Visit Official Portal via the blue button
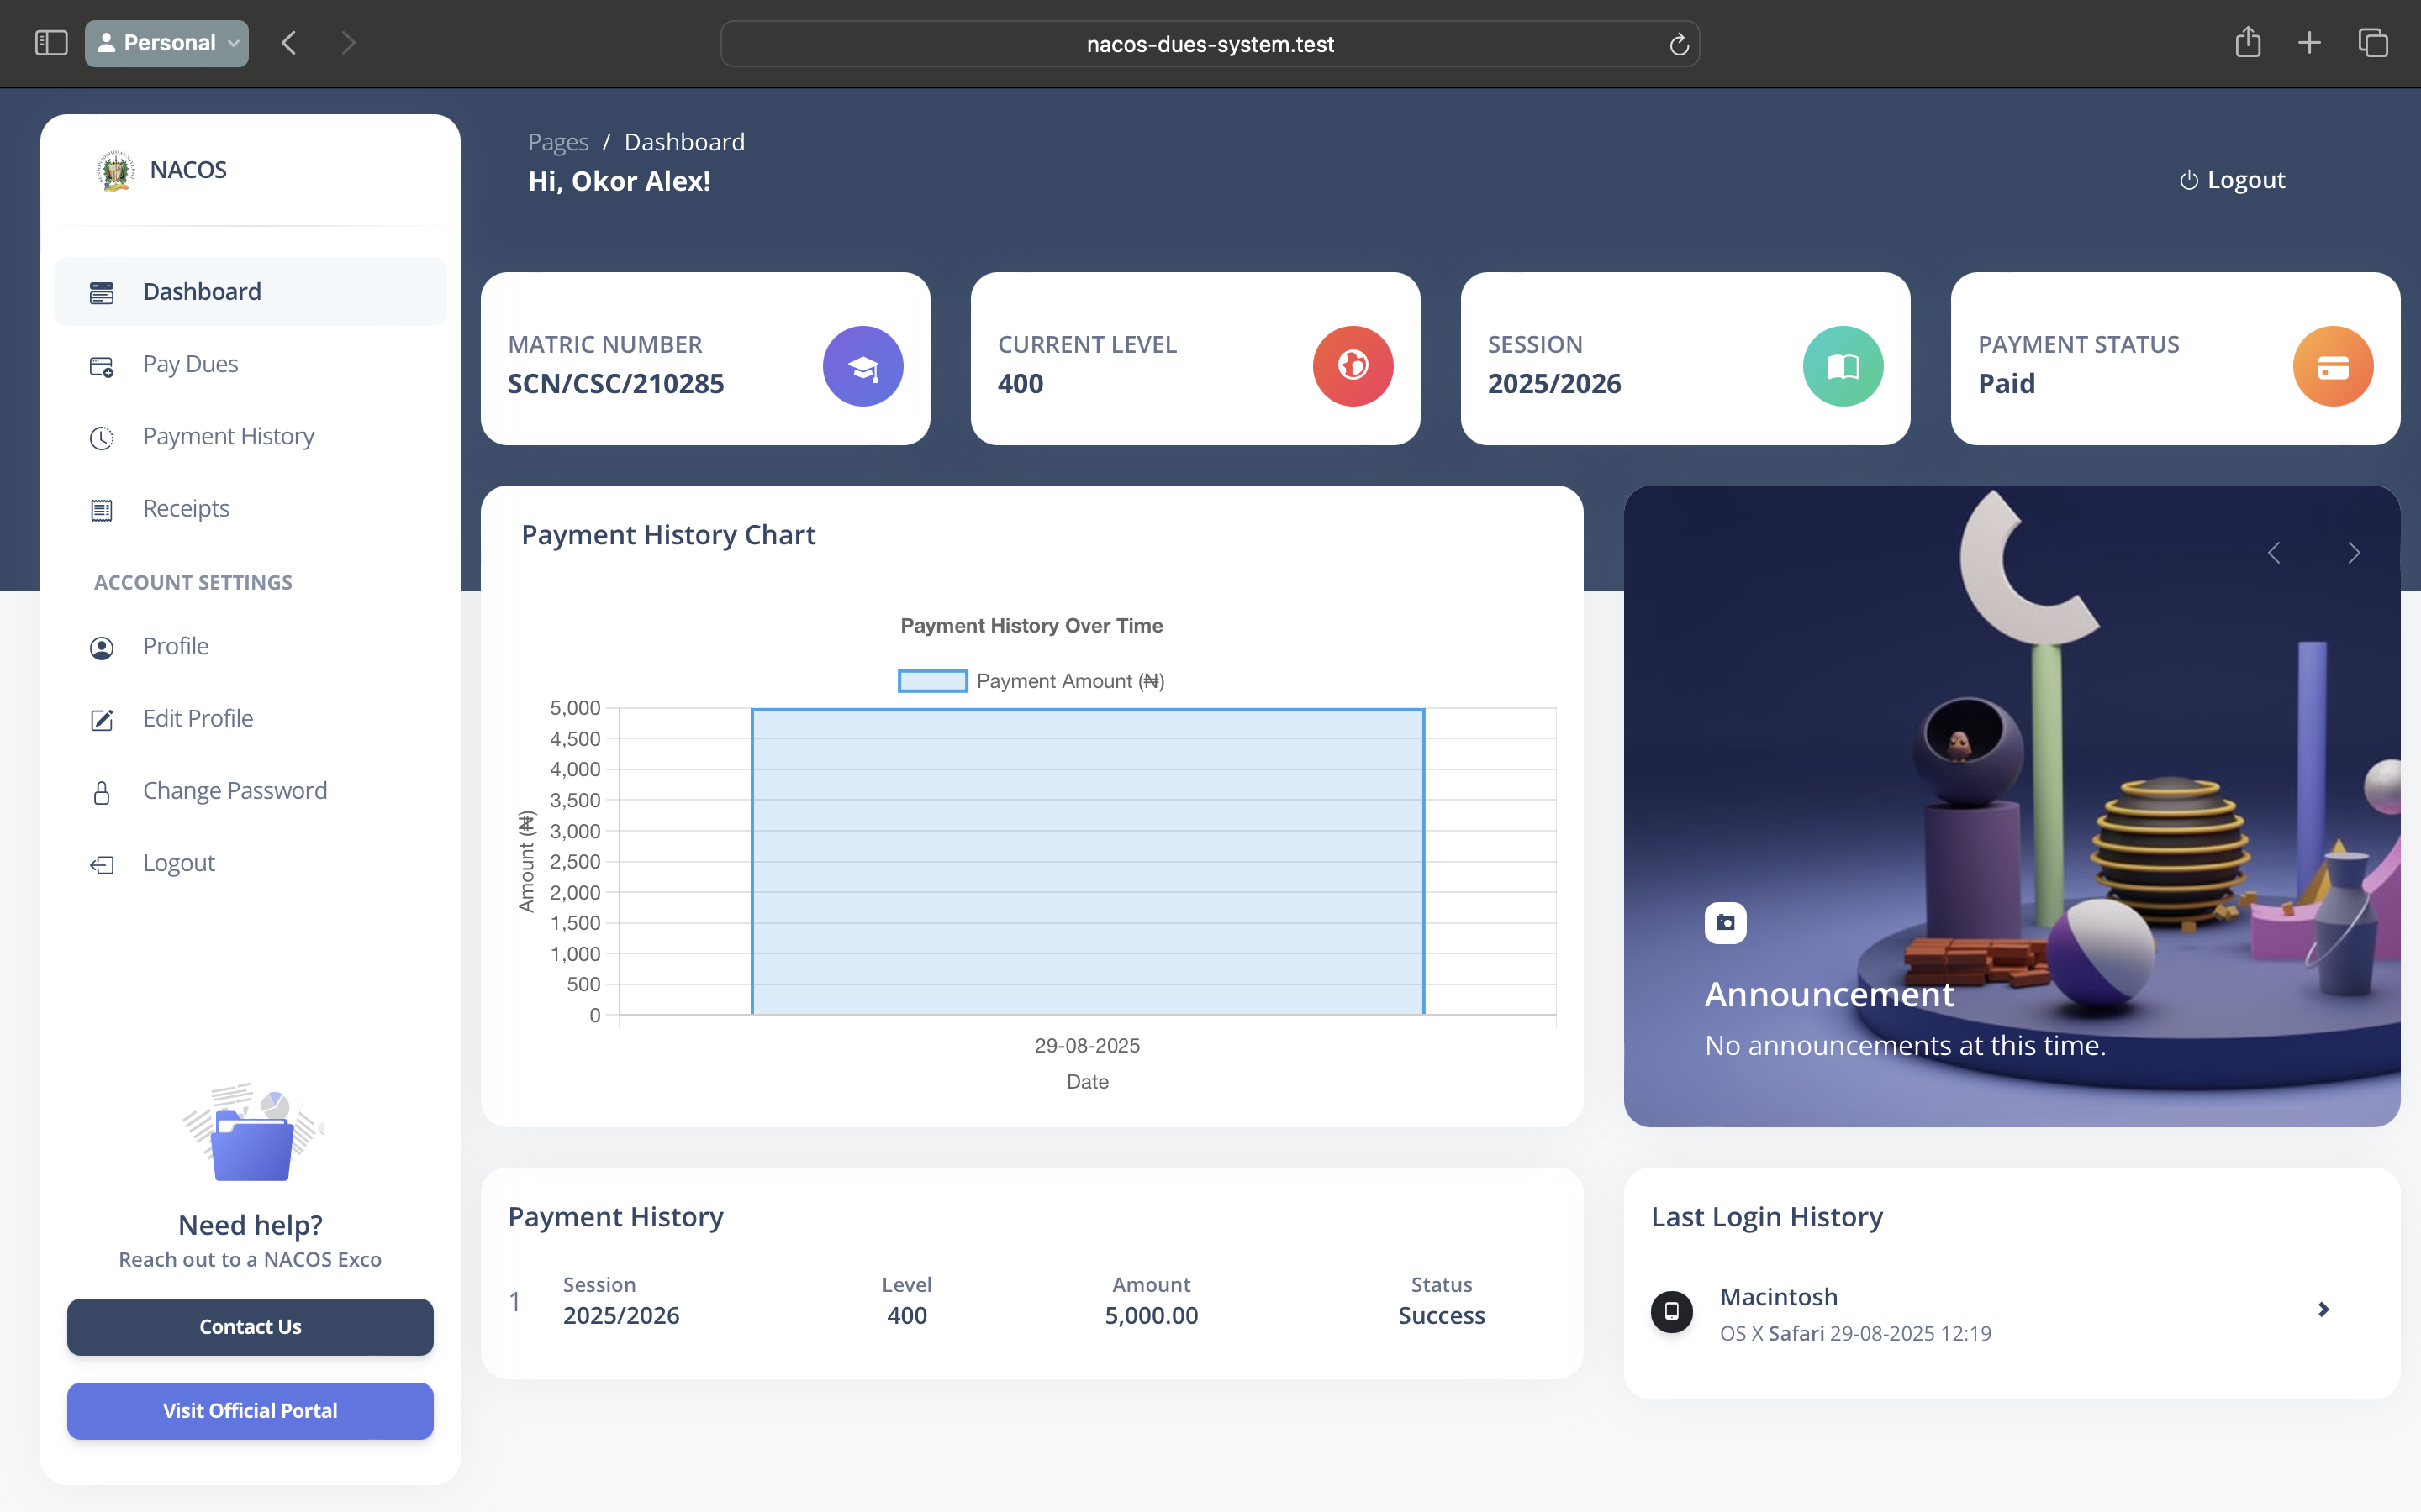2421x1512 pixels. point(249,1411)
